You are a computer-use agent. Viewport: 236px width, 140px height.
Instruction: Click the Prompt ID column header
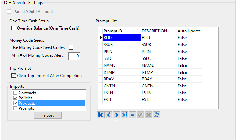tap(121, 31)
